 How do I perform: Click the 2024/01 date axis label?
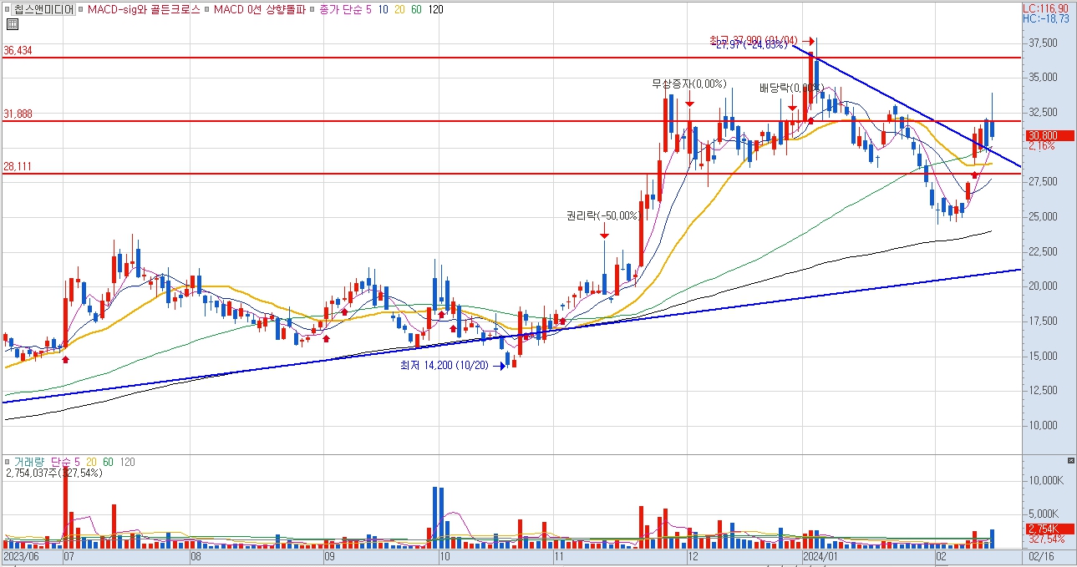820,555
